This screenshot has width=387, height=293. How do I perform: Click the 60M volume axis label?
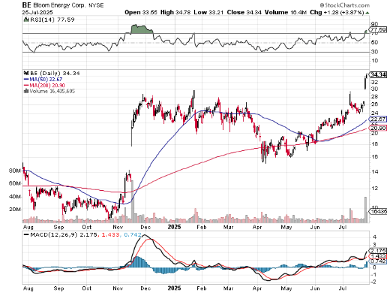[x=15, y=183]
